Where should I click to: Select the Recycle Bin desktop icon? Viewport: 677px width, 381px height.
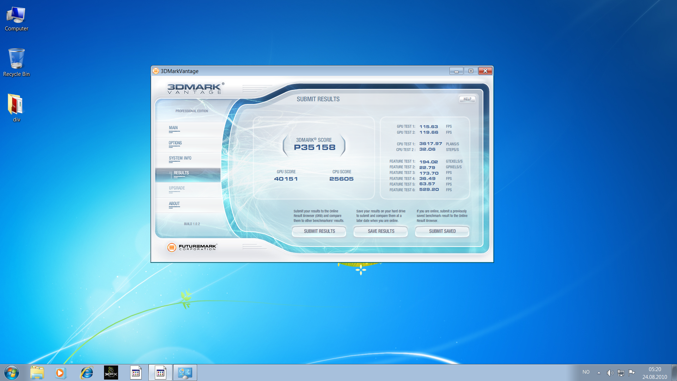click(16, 63)
